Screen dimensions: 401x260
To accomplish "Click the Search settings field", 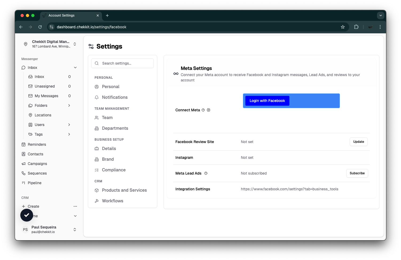I will click(x=123, y=63).
